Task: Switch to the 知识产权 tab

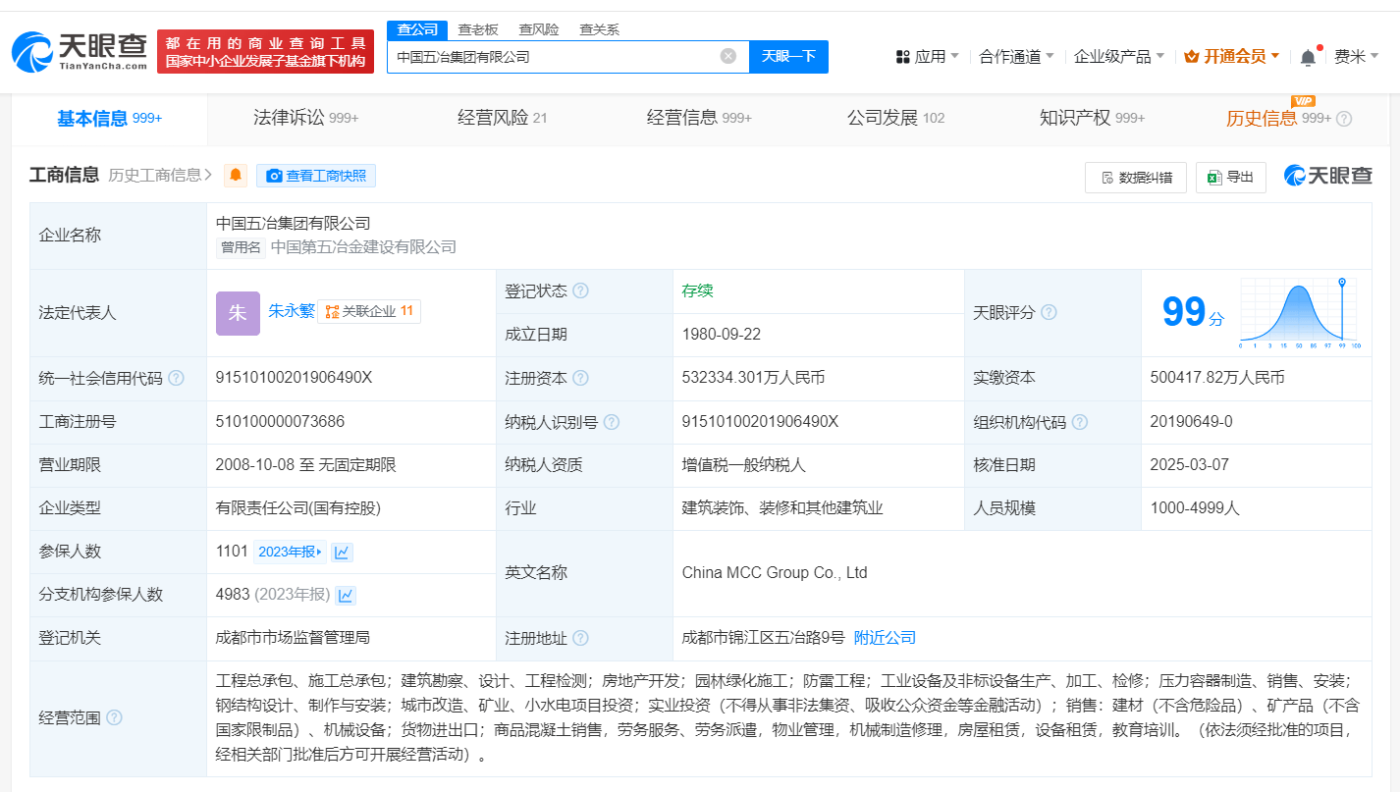Action: coord(1092,119)
